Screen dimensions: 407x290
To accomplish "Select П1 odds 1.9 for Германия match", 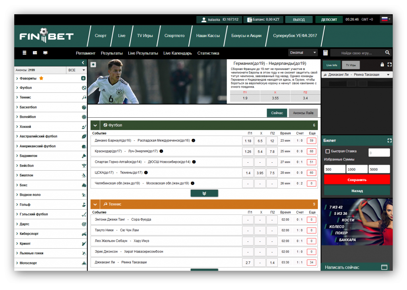I will coord(245,98).
